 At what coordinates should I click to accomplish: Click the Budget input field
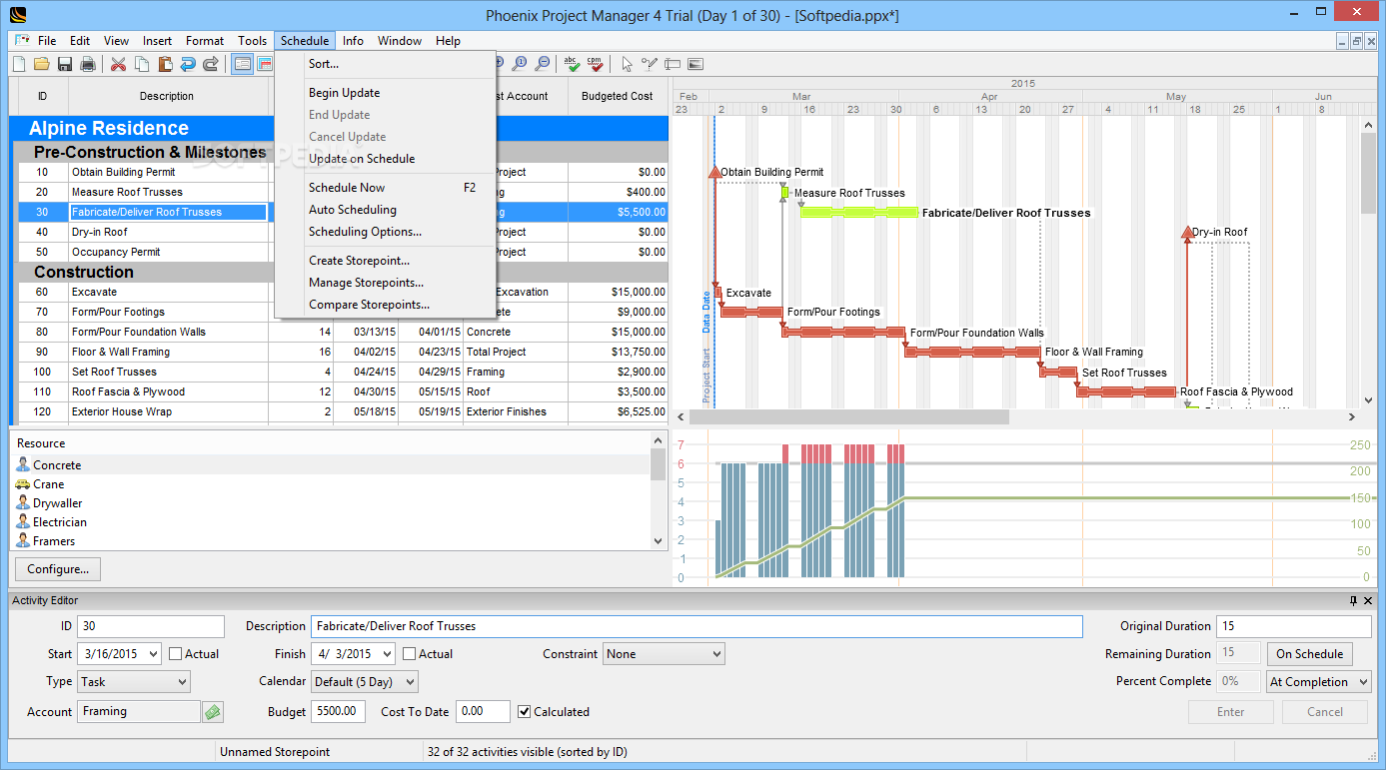pos(339,712)
